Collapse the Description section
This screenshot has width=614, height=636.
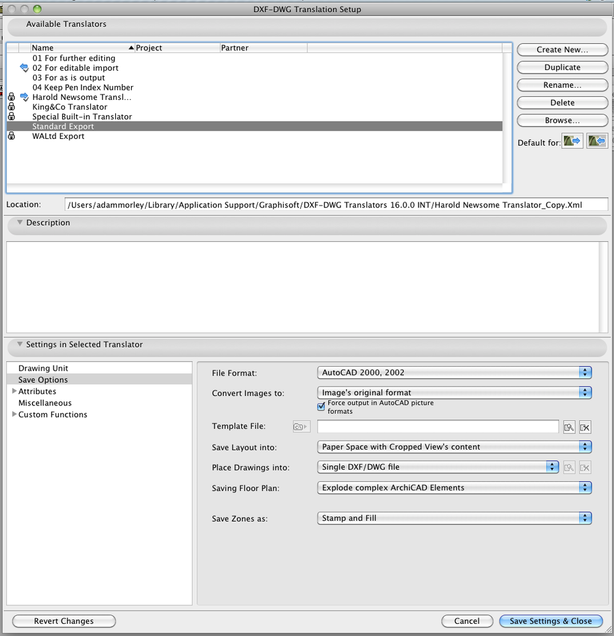coord(20,222)
